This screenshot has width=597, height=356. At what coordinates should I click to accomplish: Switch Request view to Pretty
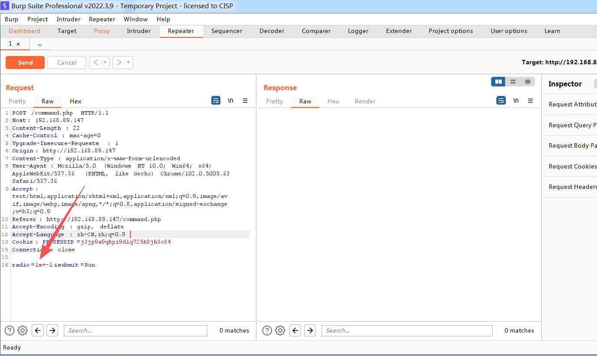(17, 101)
